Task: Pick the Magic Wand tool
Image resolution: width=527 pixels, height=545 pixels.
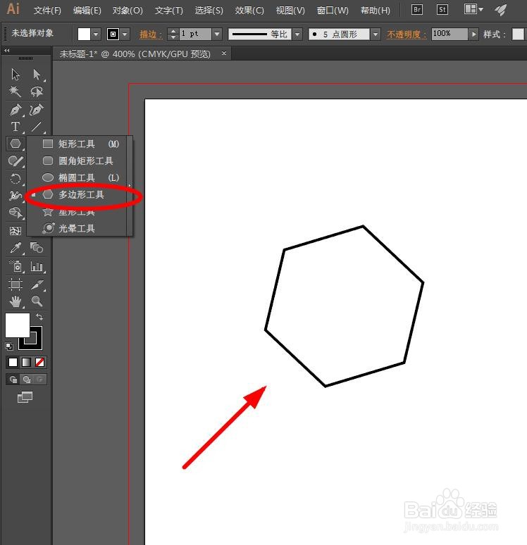Action: [x=15, y=92]
